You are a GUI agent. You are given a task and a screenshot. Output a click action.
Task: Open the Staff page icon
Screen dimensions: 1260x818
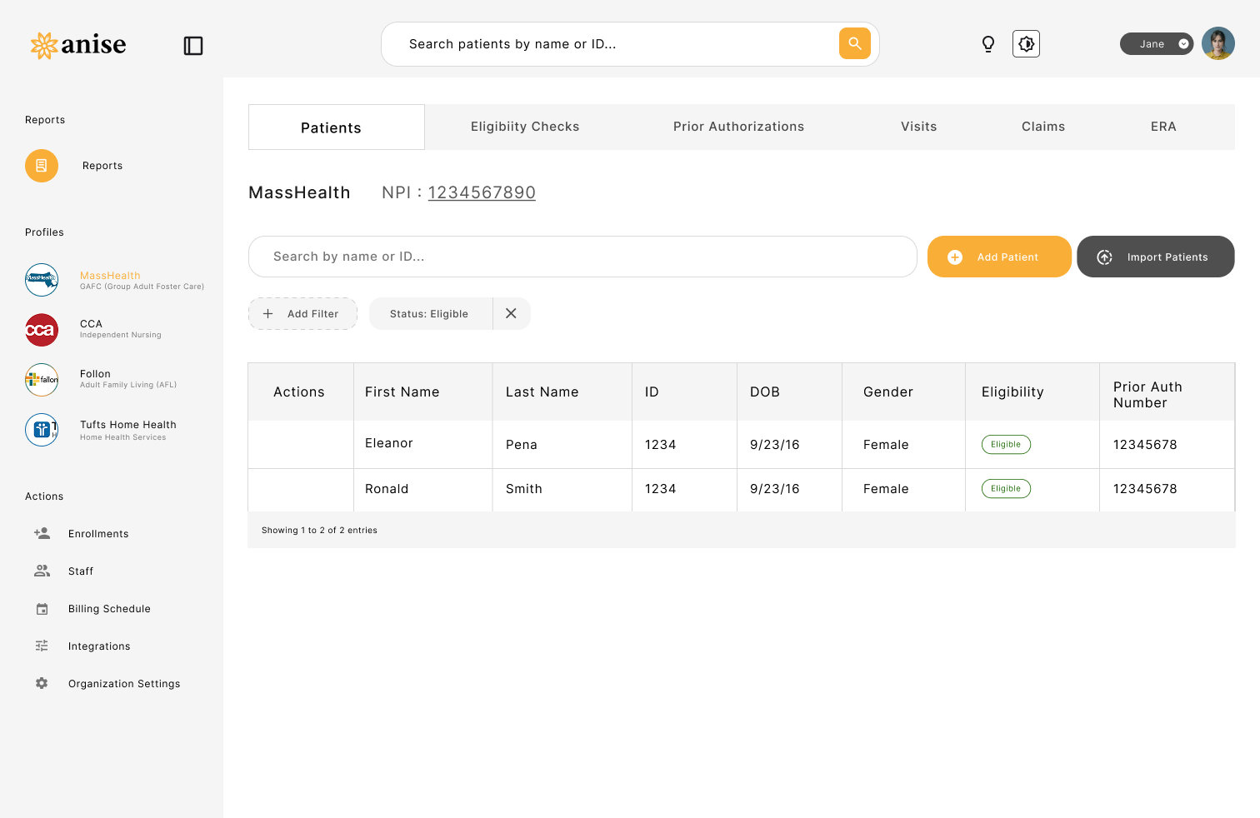click(42, 571)
